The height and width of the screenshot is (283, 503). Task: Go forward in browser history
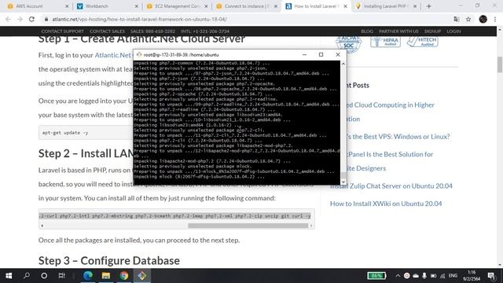coord(20,19)
